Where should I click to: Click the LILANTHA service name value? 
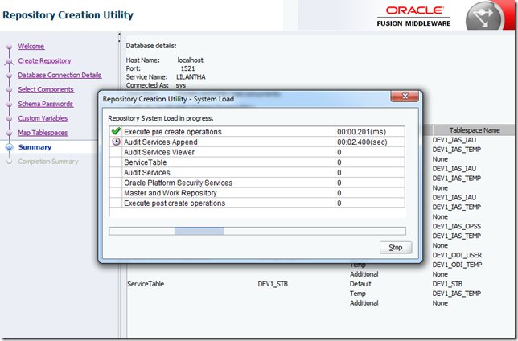point(191,77)
